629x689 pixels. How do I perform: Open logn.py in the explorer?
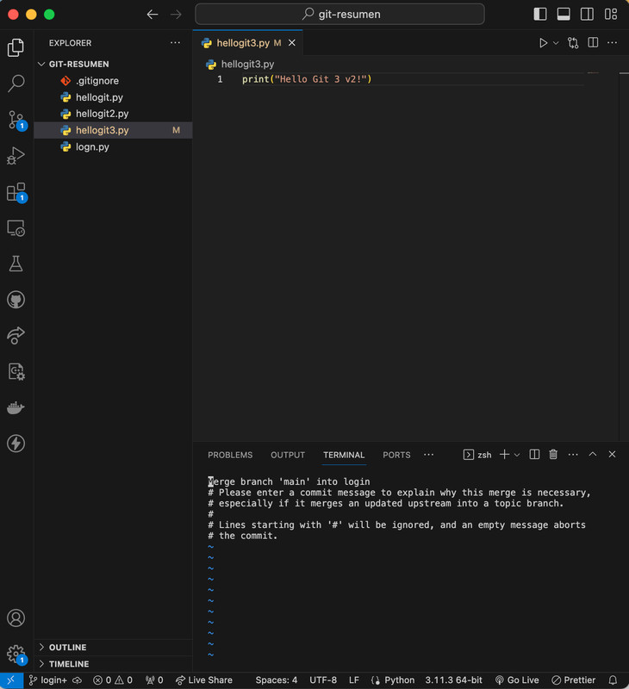(113, 146)
